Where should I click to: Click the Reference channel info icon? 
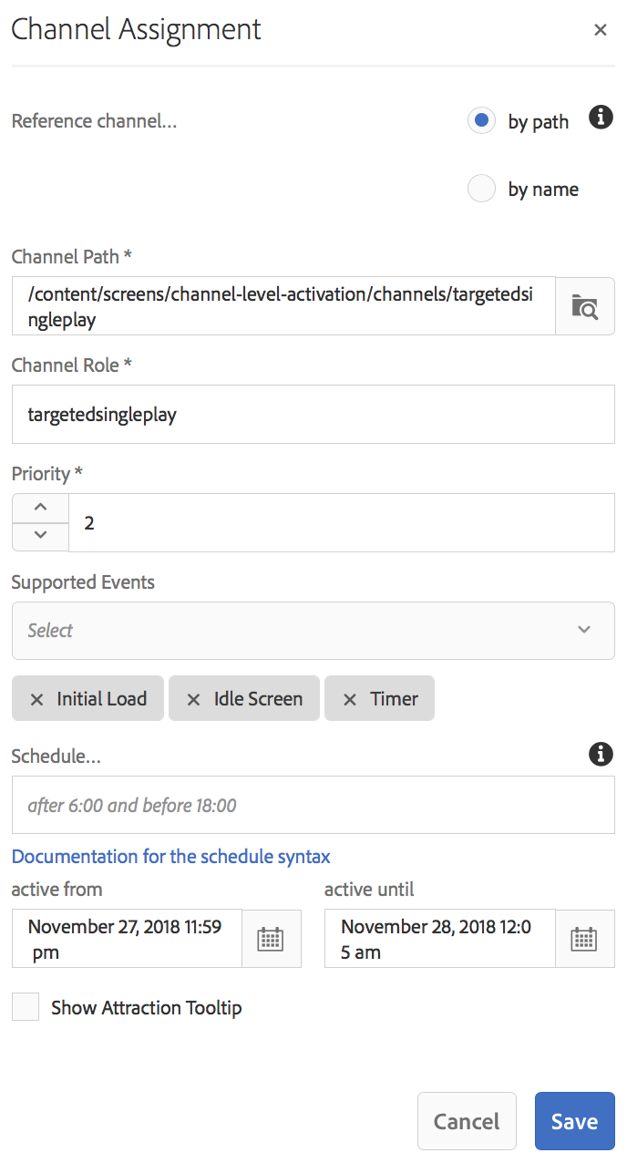click(601, 118)
